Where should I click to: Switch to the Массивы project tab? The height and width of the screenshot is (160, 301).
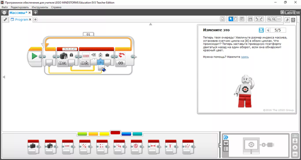(x=18, y=13)
